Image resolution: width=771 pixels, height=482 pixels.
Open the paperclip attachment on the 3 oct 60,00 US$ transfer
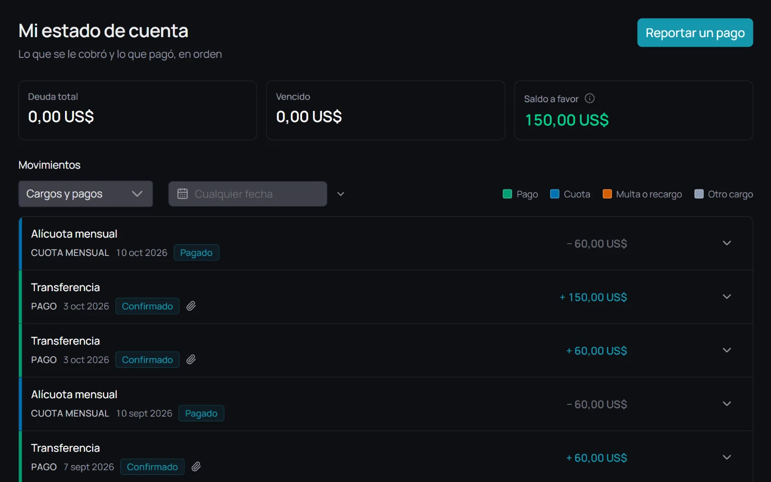191,360
